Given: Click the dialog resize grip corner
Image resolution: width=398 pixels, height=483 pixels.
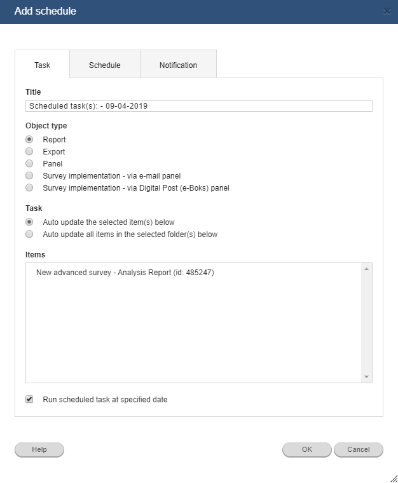Looking at the screenshot, I should 394,479.
